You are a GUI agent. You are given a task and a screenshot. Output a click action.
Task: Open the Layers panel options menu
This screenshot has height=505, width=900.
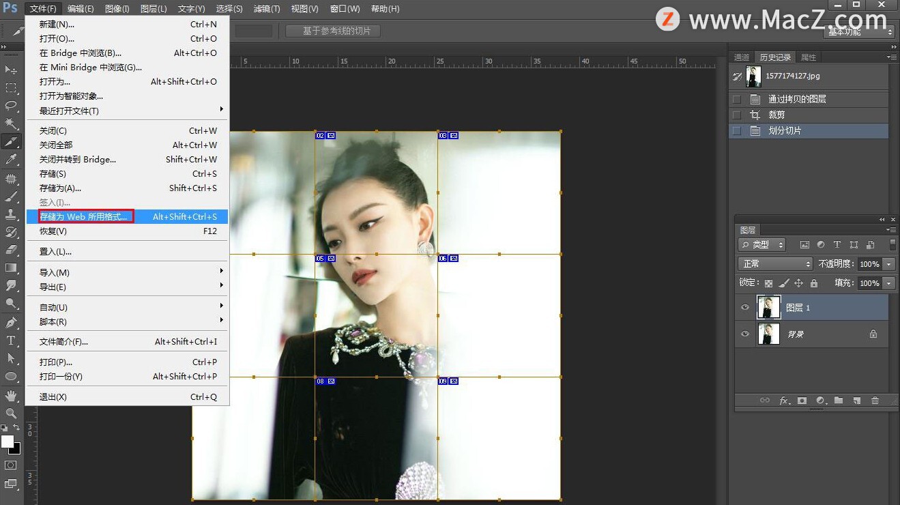[891, 230]
